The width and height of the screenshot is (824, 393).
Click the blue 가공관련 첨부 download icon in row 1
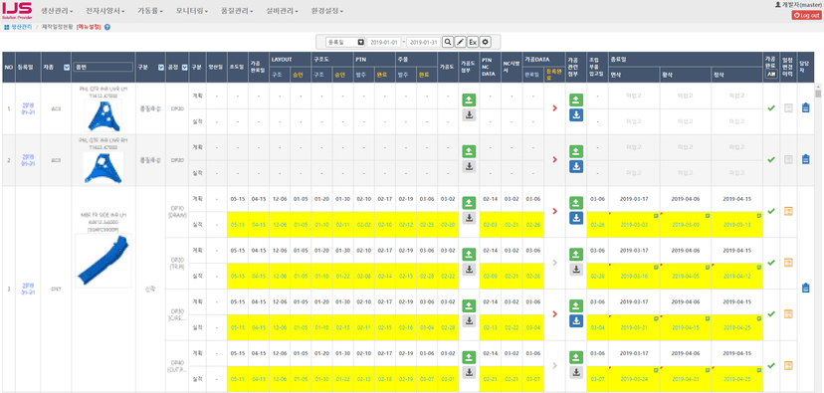tap(576, 115)
